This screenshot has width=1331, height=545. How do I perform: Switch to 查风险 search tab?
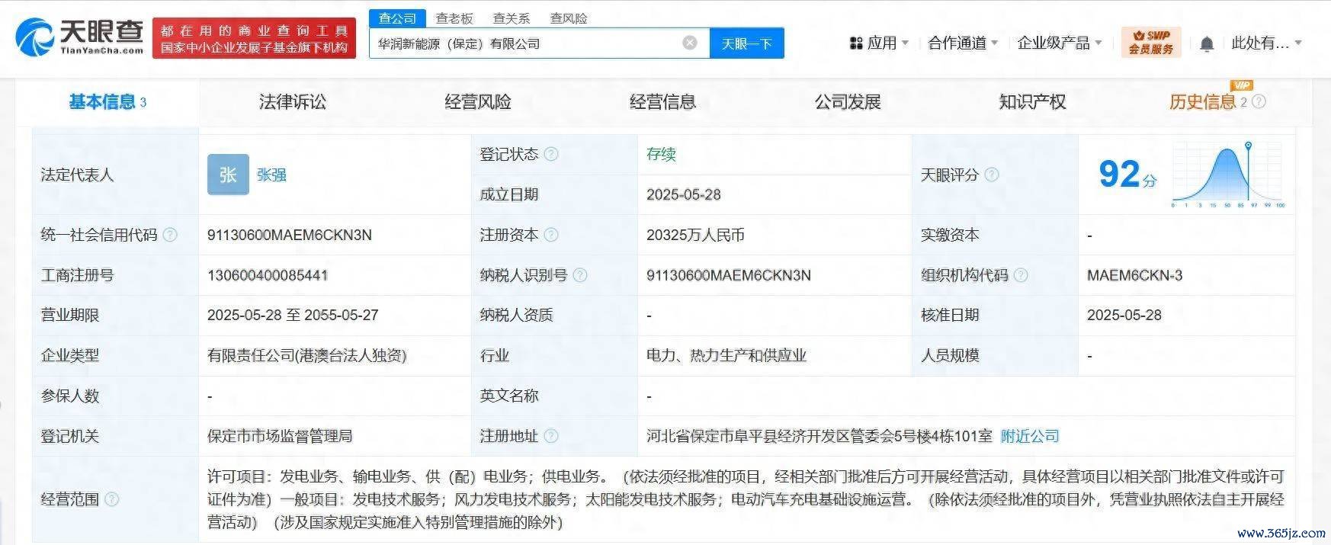point(569,18)
